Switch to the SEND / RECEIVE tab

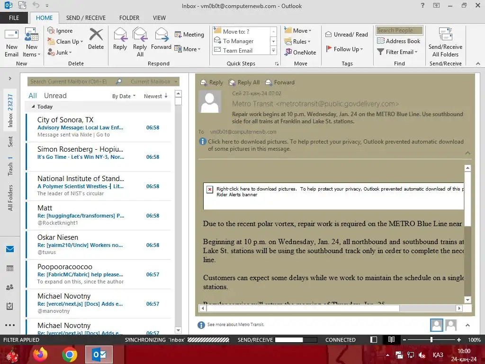(x=86, y=18)
